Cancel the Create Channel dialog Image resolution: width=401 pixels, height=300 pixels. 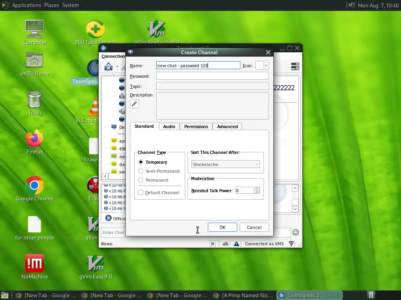click(254, 227)
